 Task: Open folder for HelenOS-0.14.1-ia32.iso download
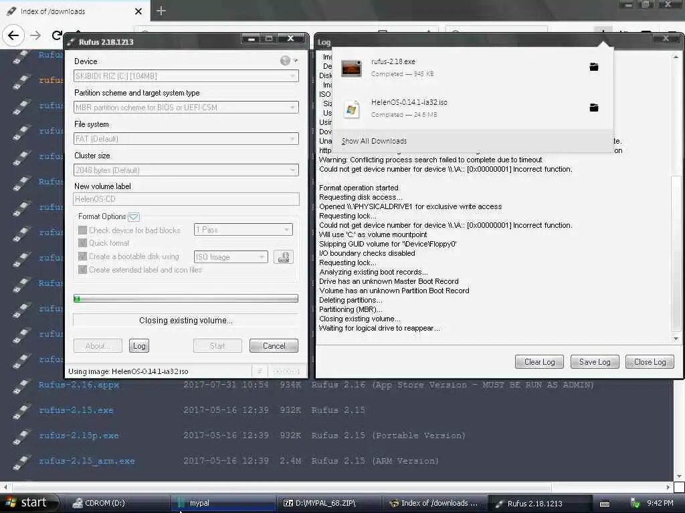(594, 108)
